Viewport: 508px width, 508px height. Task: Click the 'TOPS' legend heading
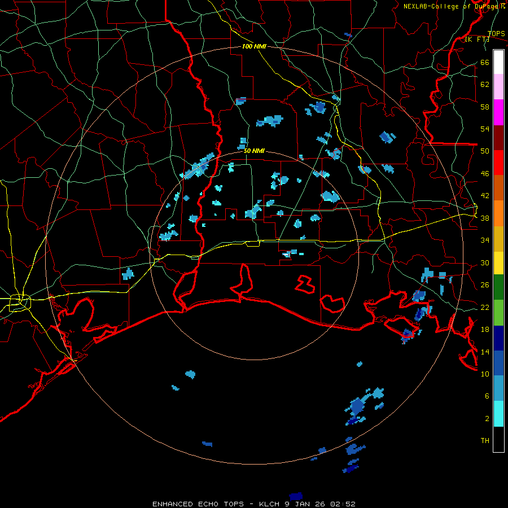pyautogui.click(x=496, y=34)
